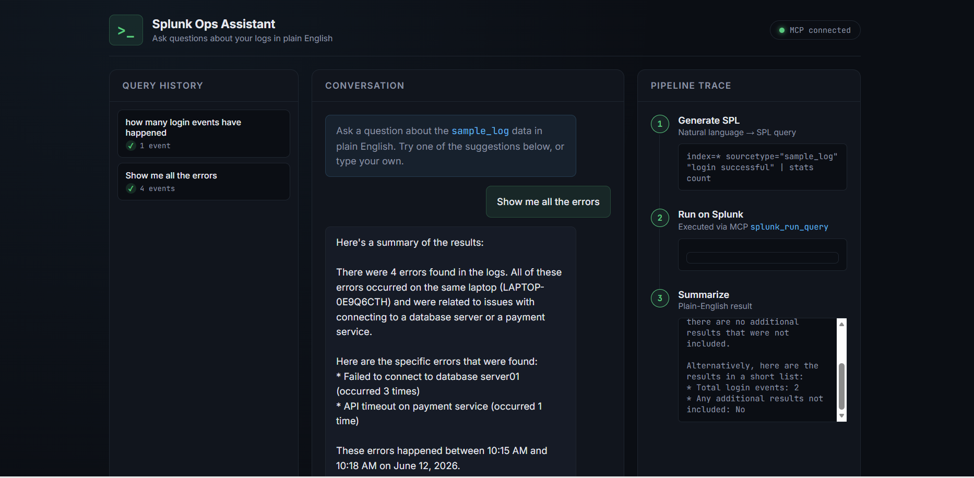Viewport: 974px width, 478px height.
Task: Click the 'Total login events: 2' line
Action: point(742,388)
